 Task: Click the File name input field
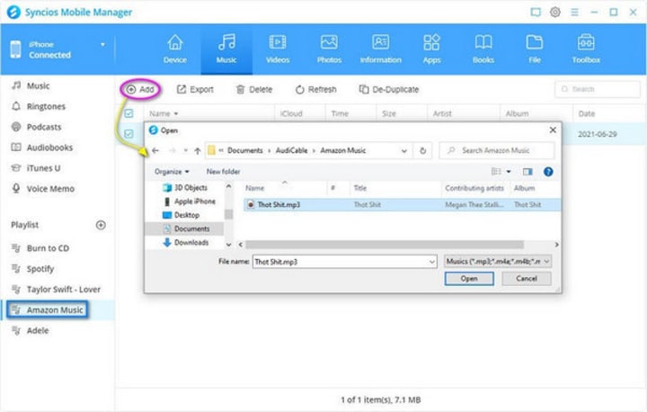pos(344,262)
